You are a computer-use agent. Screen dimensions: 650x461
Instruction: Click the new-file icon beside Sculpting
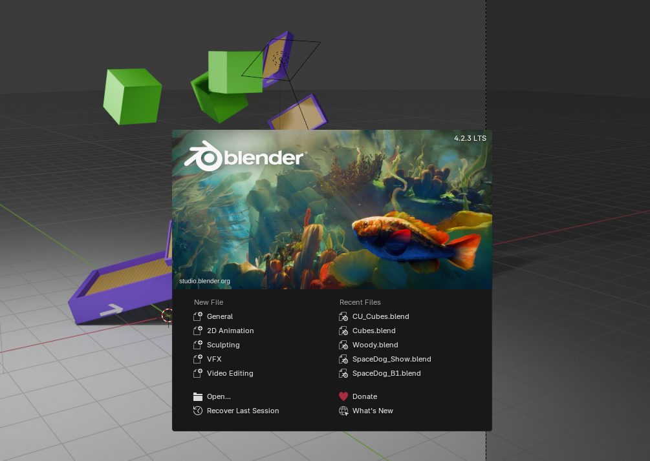198,345
